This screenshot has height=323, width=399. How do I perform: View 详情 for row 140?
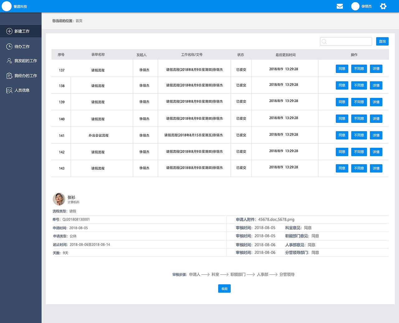[376, 118]
